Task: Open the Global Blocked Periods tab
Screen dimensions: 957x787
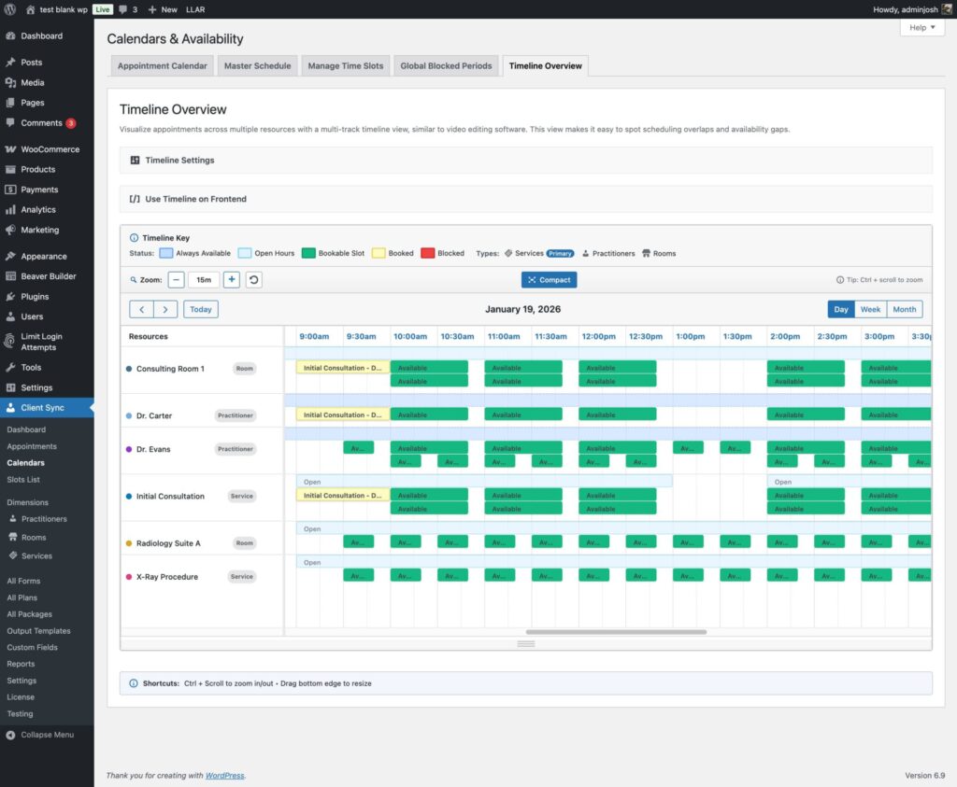Action: point(446,66)
